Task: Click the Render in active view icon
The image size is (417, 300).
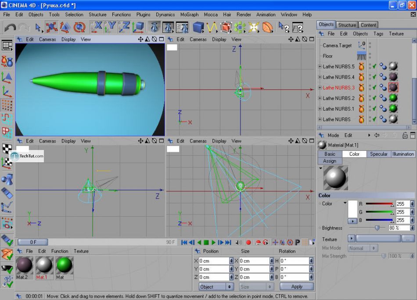Action: point(154,28)
